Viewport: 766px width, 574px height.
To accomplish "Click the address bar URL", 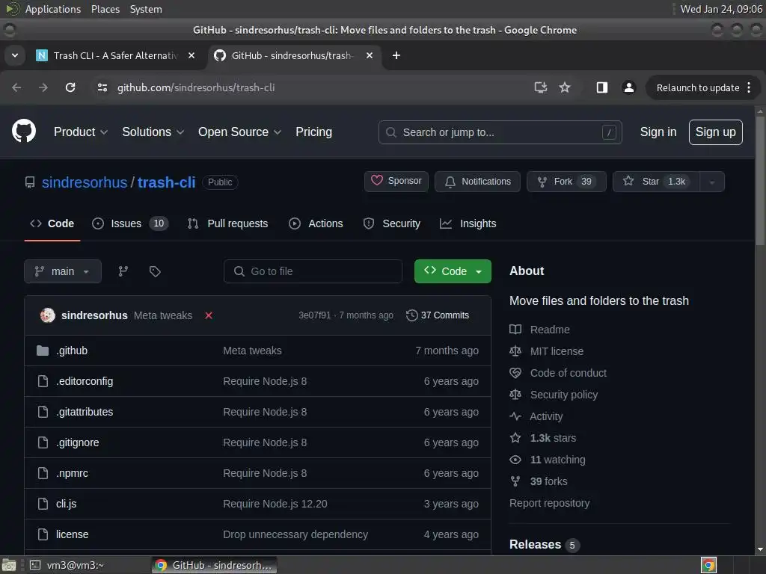I will [196, 88].
